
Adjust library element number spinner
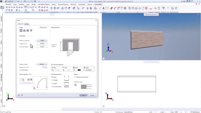pos(23,79)
